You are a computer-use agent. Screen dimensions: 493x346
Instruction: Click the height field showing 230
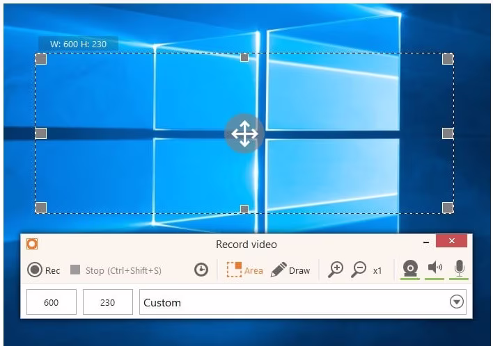(x=108, y=302)
